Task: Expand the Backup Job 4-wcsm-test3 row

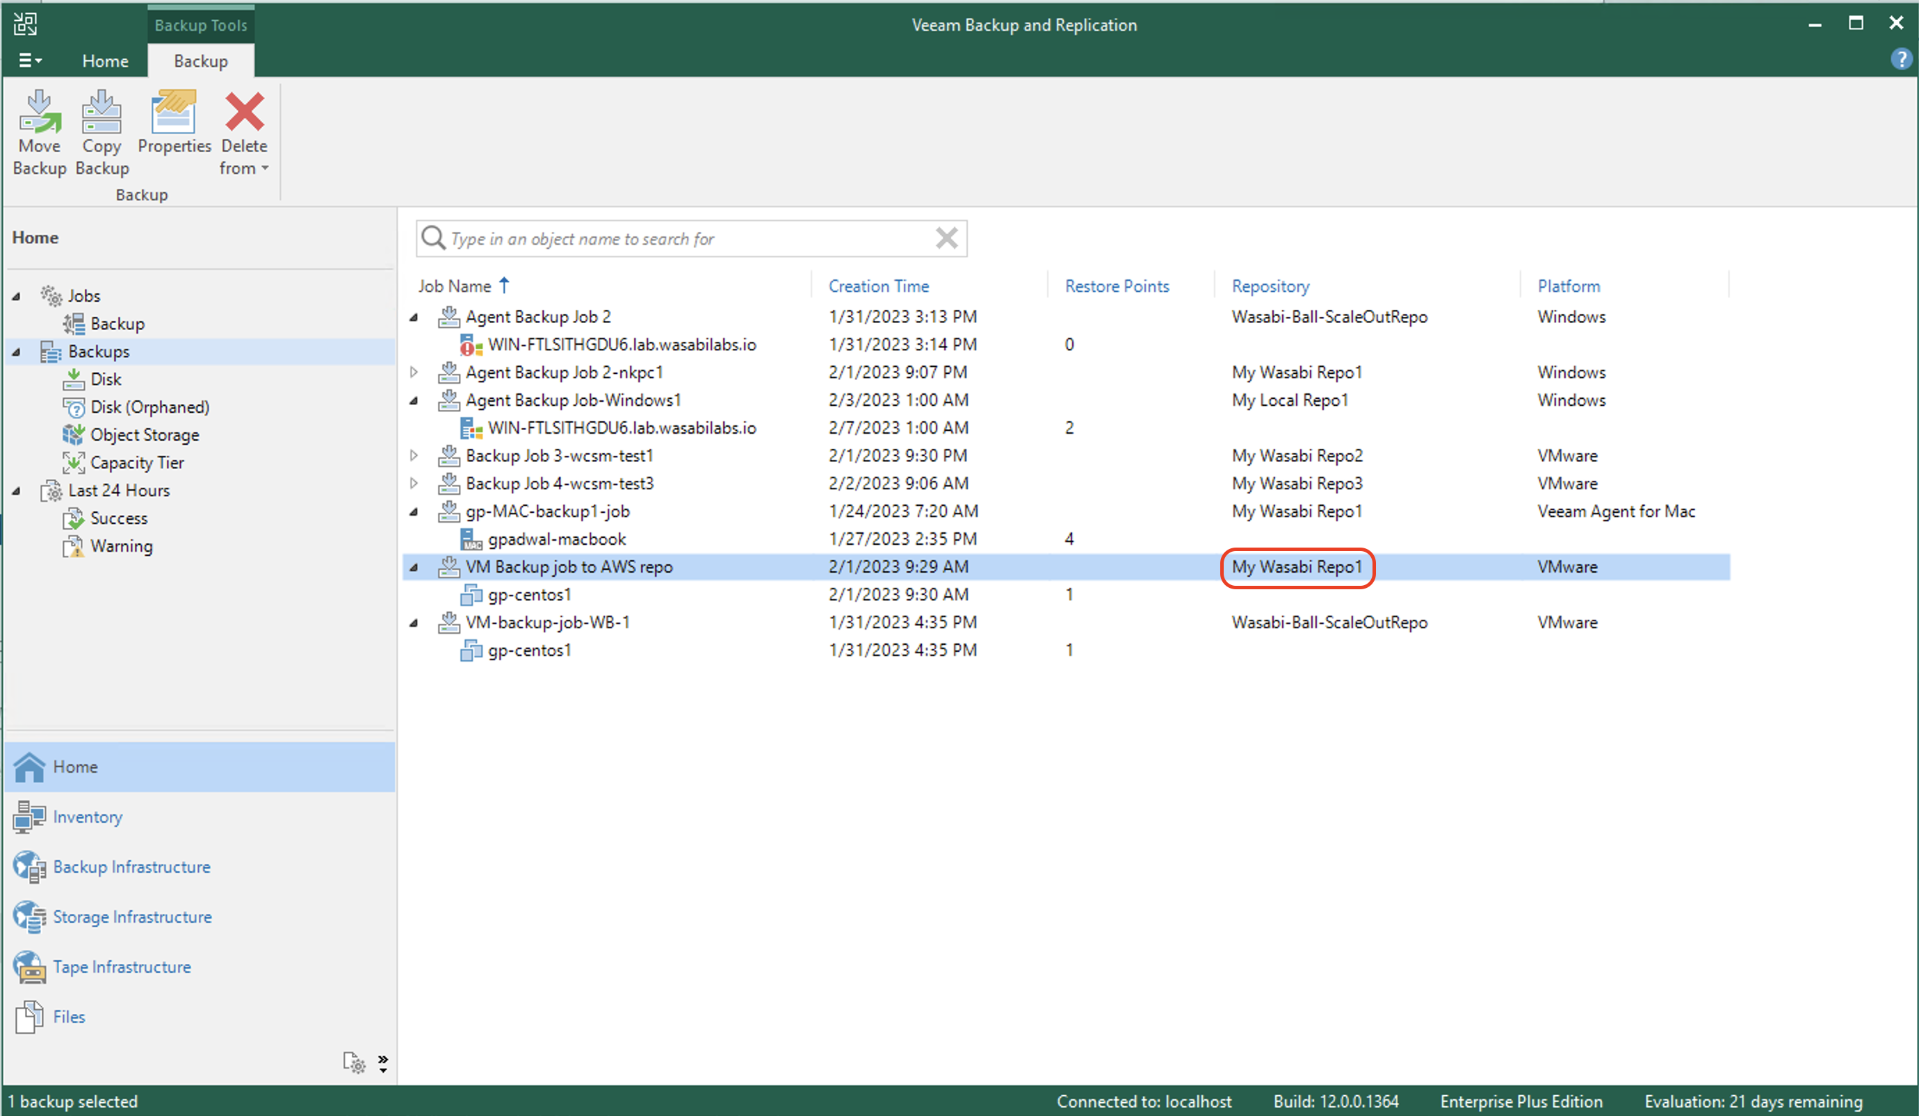Action: click(414, 484)
